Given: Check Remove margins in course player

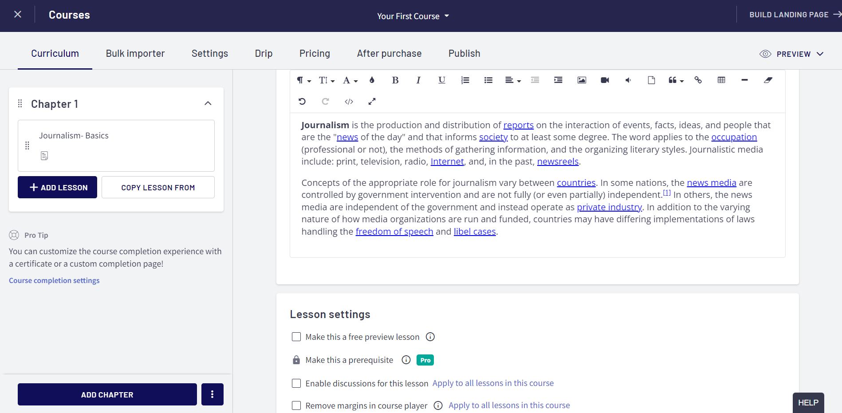Looking at the screenshot, I should click(x=296, y=405).
